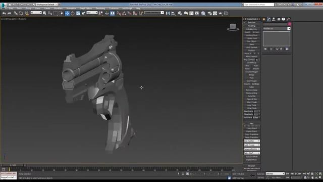Open the Modifier List dropdown

point(277,29)
